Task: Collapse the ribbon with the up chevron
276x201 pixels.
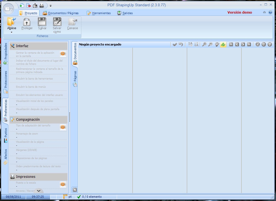Action: (264, 12)
